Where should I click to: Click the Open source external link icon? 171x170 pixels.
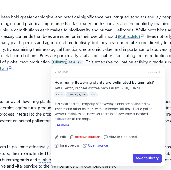85,146
